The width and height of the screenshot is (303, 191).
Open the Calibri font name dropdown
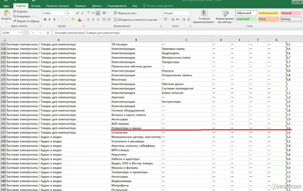coord(64,13)
